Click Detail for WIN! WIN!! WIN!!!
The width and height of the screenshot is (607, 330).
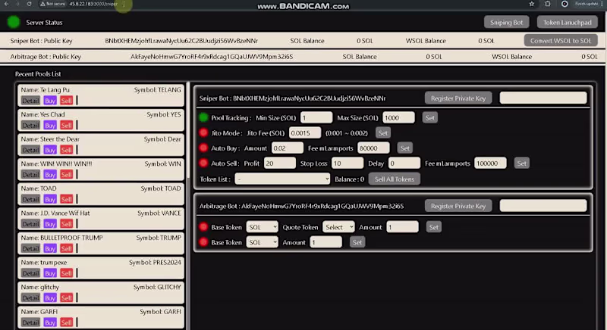(x=30, y=174)
